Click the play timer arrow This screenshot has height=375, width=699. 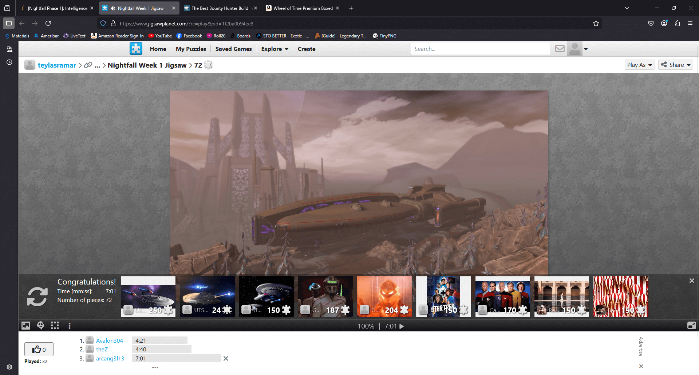tap(402, 326)
